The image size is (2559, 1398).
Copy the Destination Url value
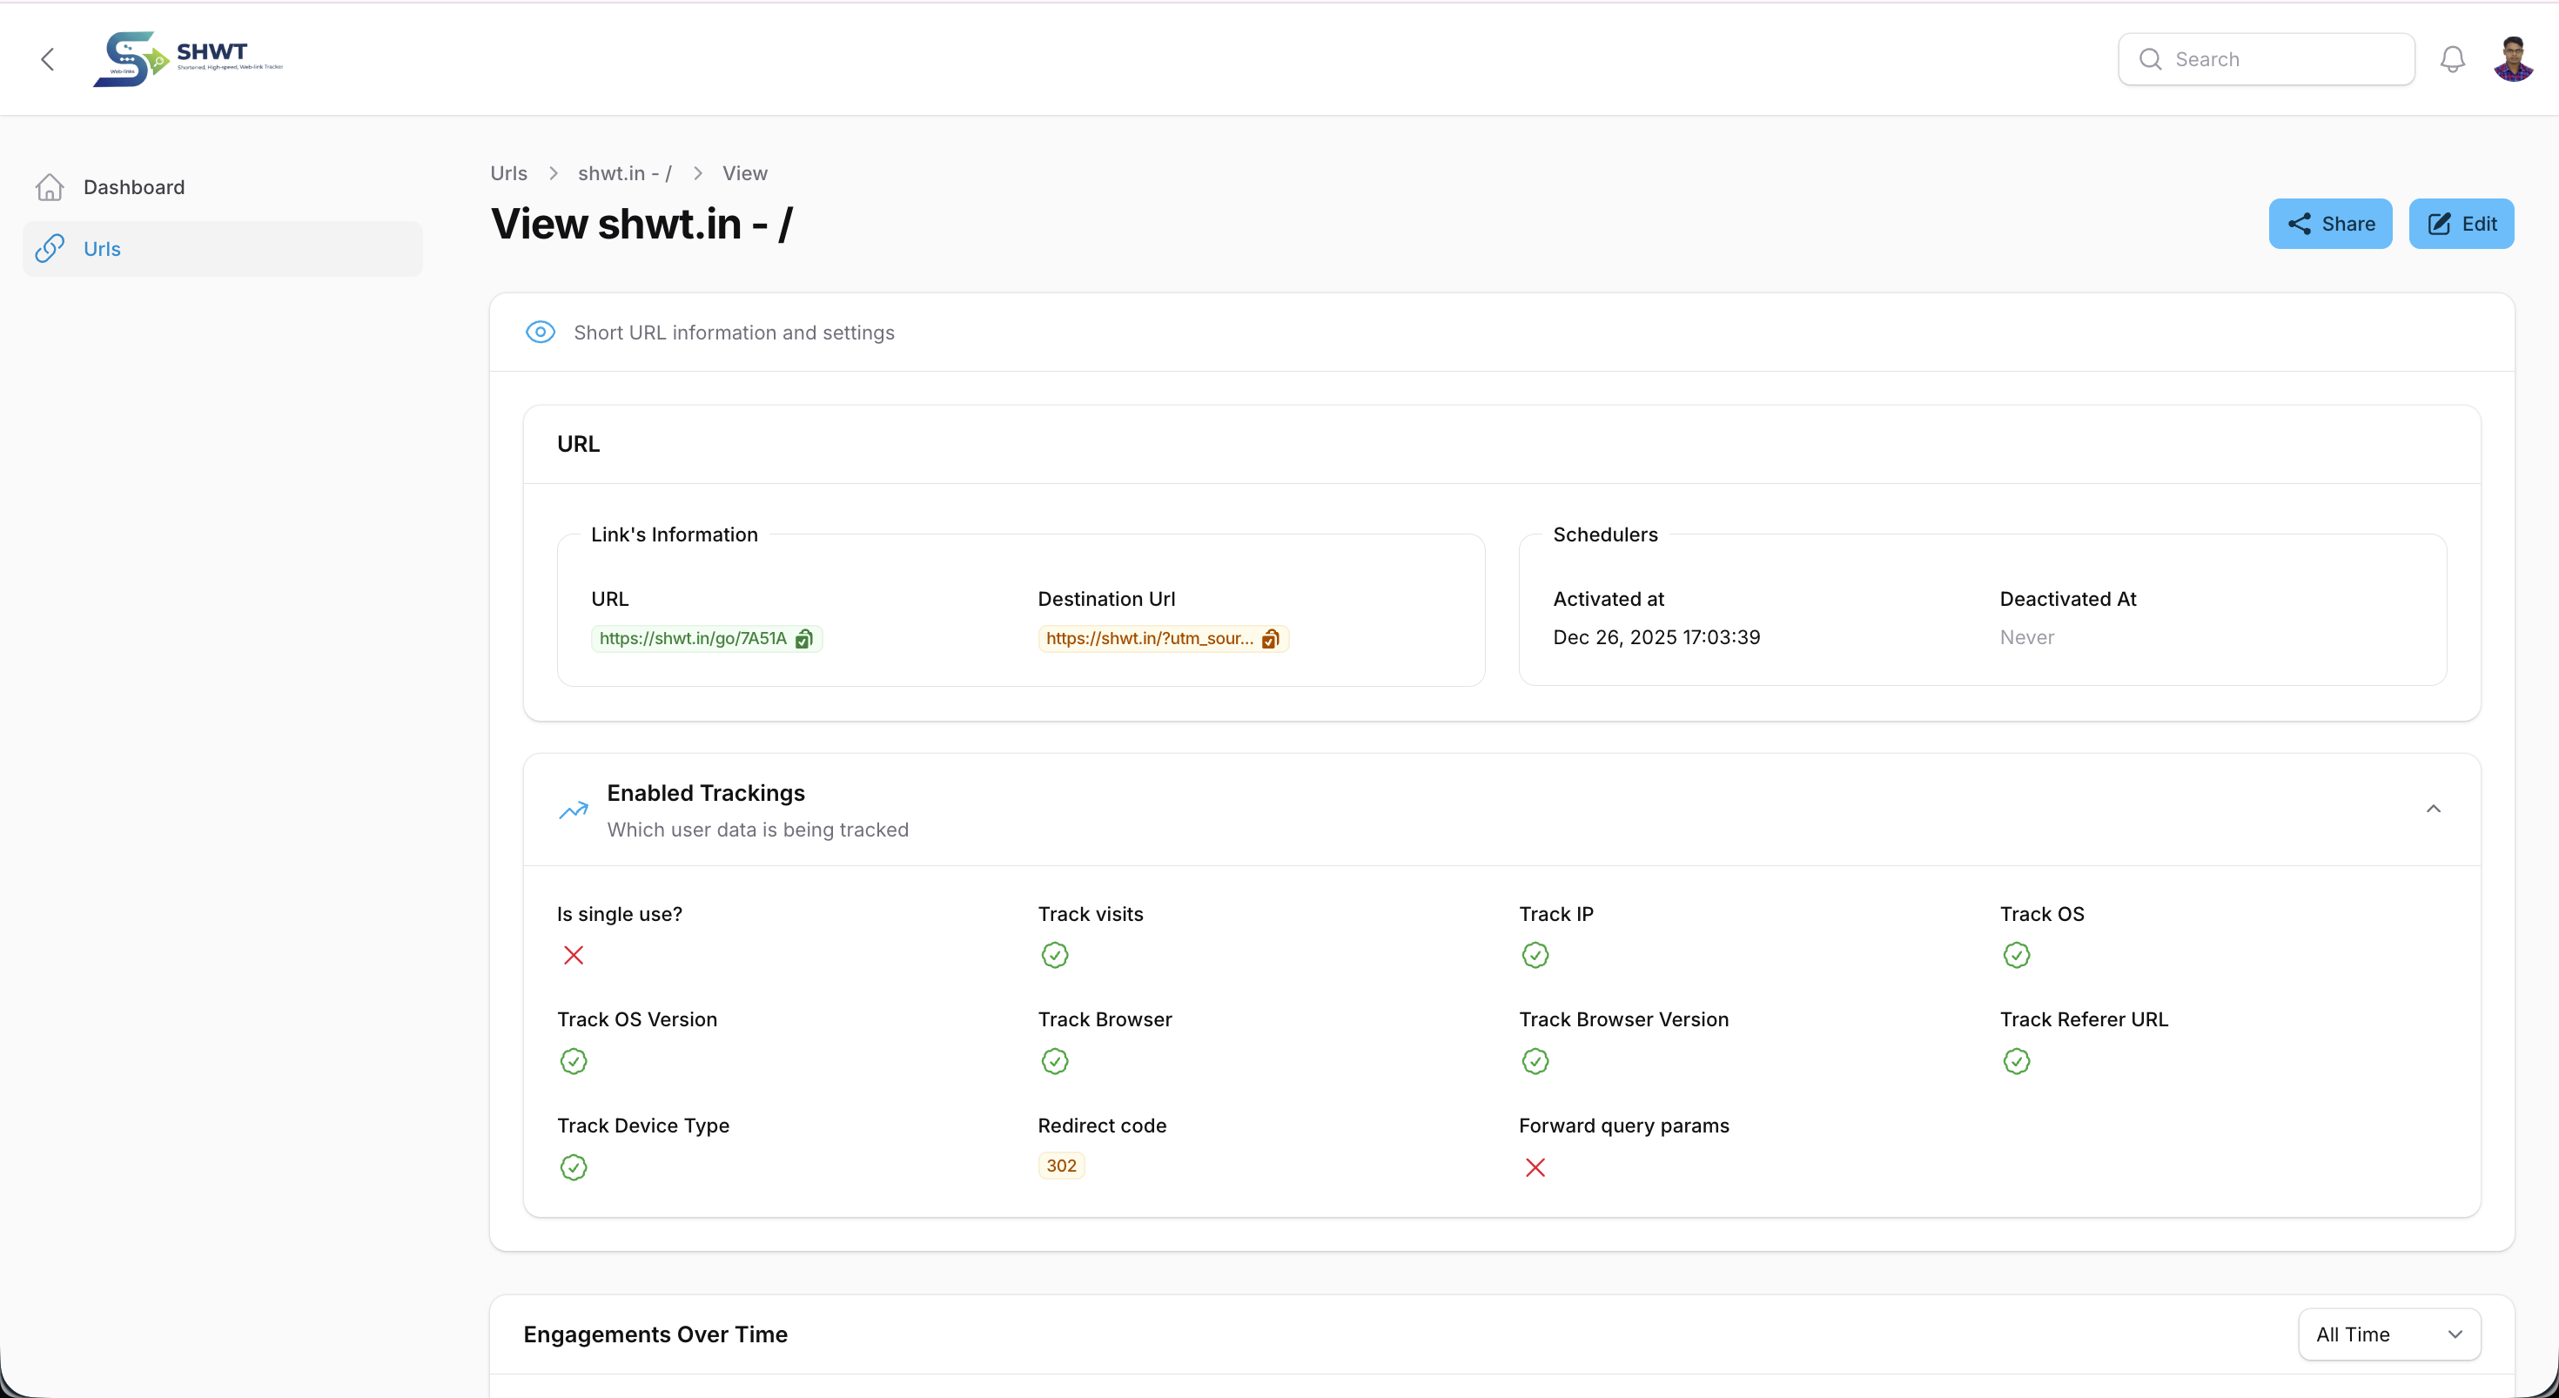coord(1271,639)
